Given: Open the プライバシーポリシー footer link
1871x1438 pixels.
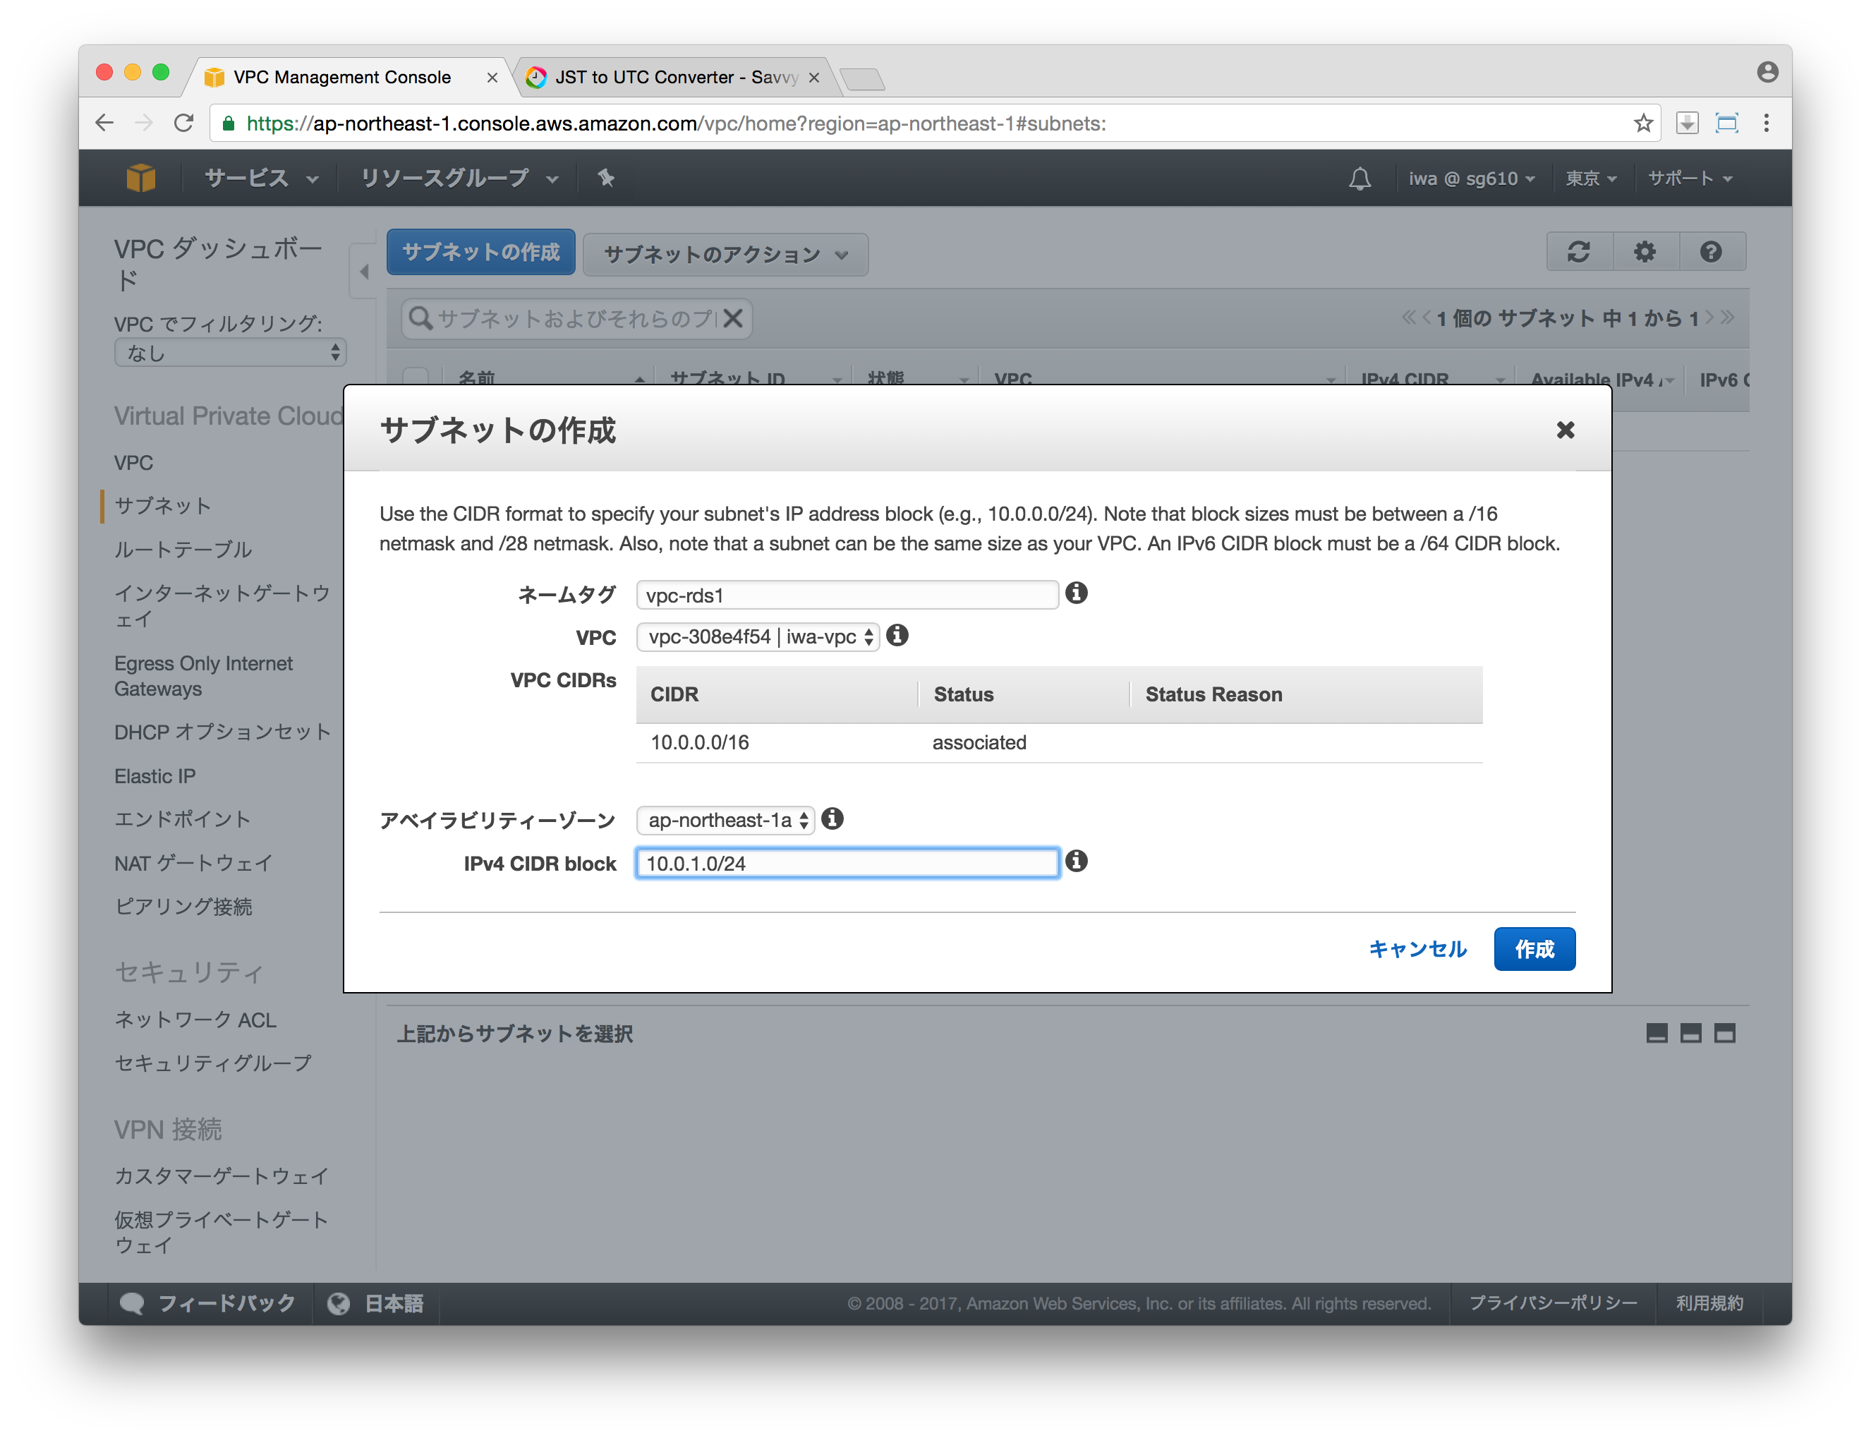Looking at the screenshot, I should click(1553, 1303).
